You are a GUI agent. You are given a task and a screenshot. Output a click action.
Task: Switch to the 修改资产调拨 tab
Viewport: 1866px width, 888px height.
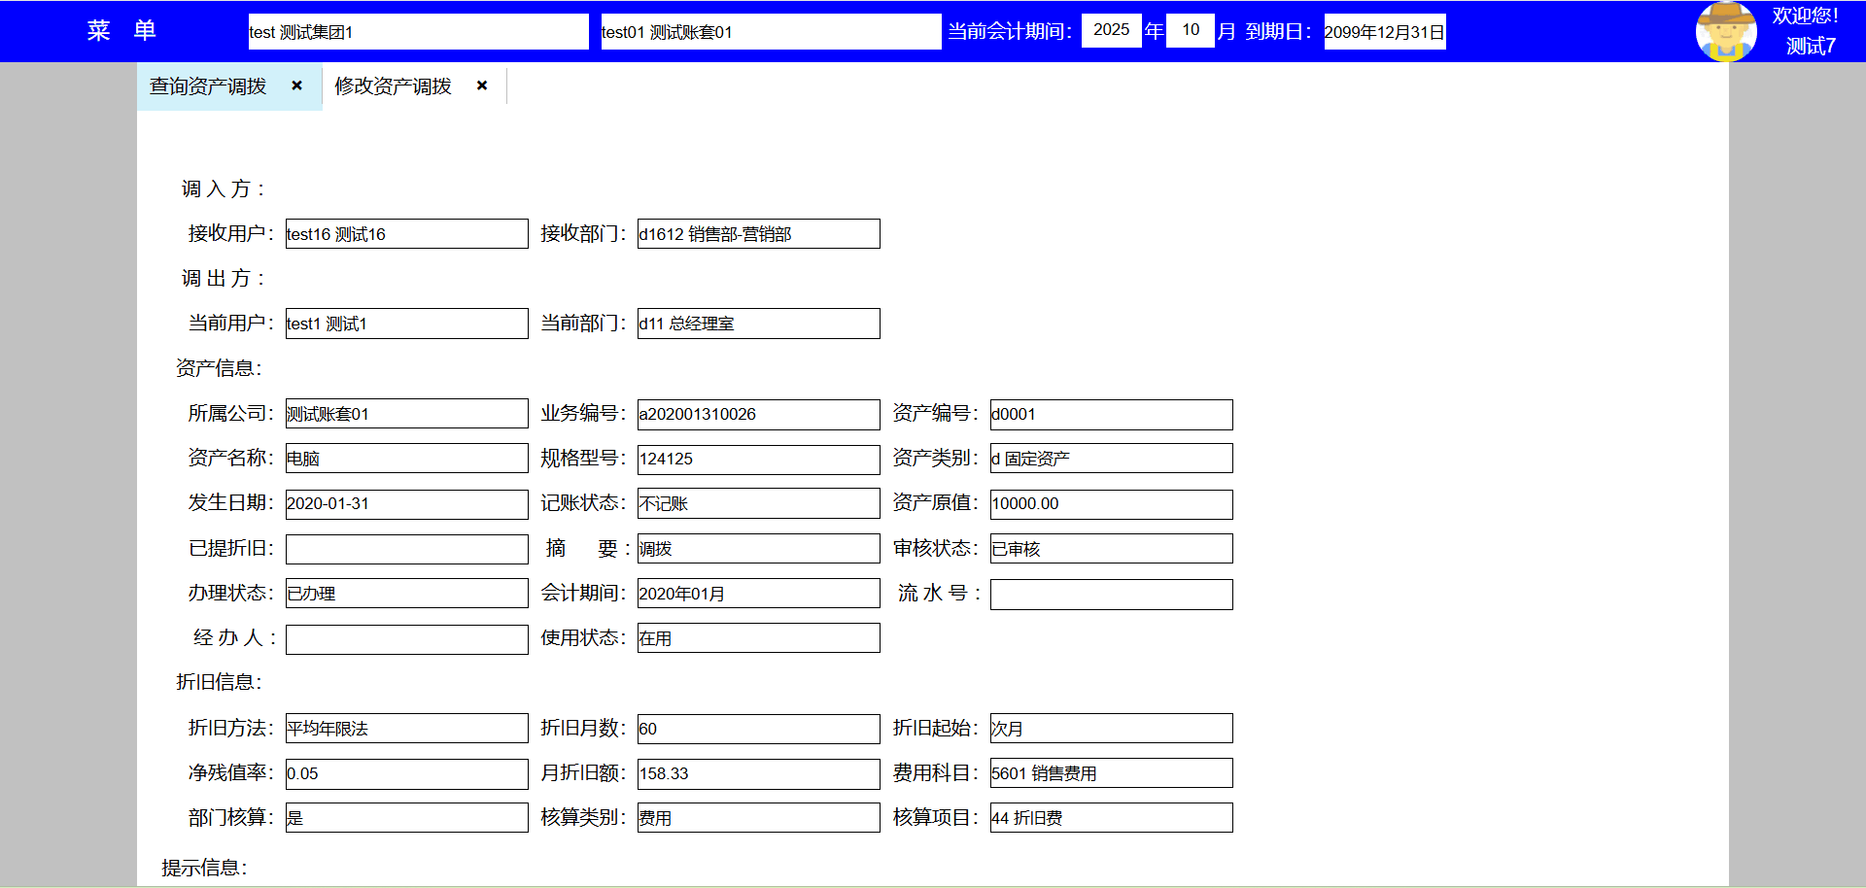(x=393, y=86)
